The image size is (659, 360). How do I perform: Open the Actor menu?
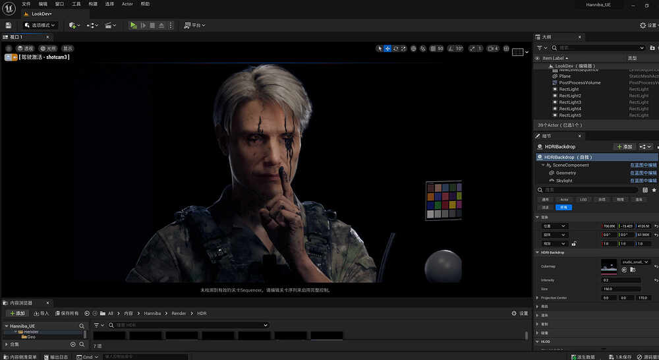[x=127, y=4]
